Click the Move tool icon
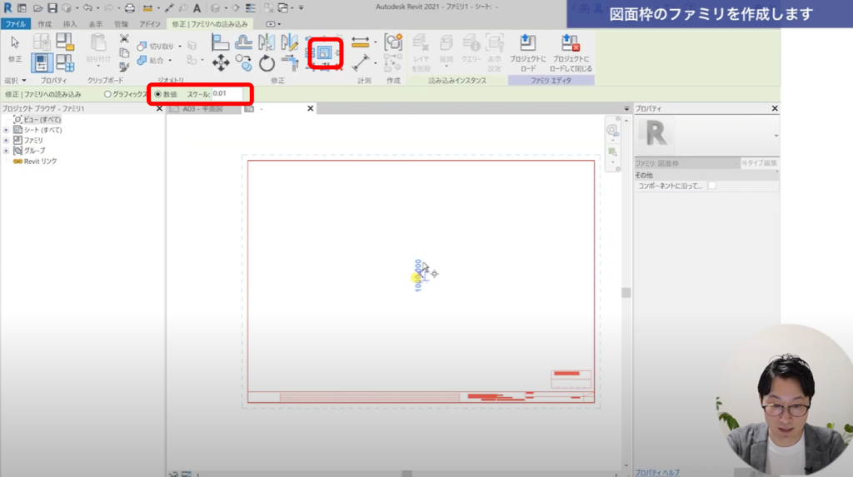The height and width of the screenshot is (477, 853). coord(221,63)
